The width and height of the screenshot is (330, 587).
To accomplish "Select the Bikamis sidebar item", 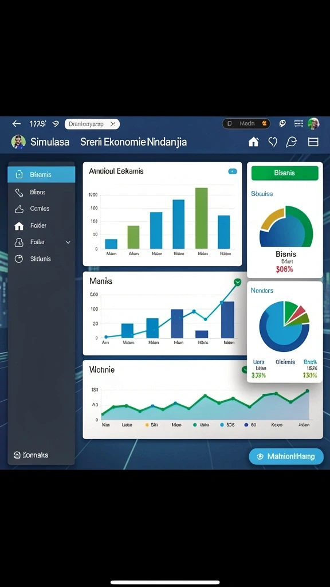I will pyautogui.click(x=41, y=174).
